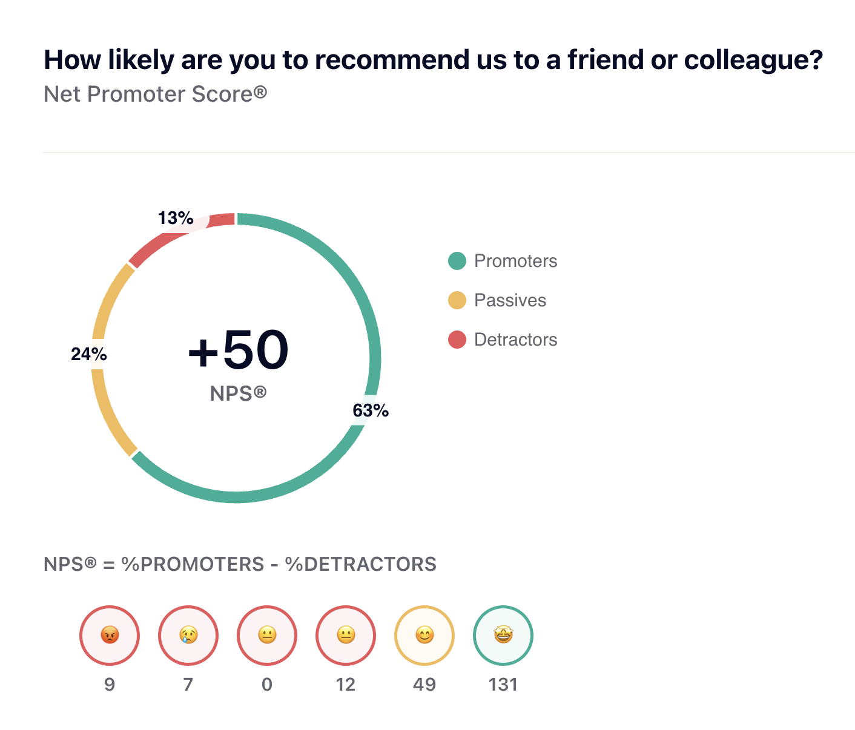Image resolution: width=855 pixels, height=730 pixels.
Task: Click the 24% data label
Action: pos(89,354)
